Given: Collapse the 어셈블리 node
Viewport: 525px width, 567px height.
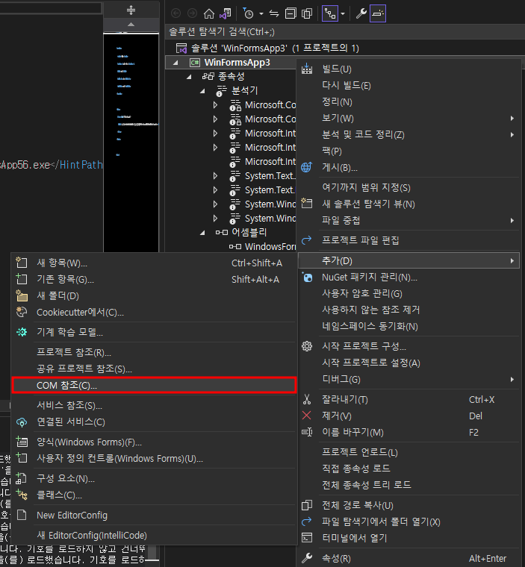Looking at the screenshot, I should click(203, 233).
